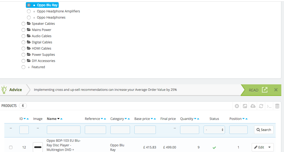The image size is (284, 152).
Task: Select Power Supplies category radio
Action: pyautogui.click(x=23, y=55)
